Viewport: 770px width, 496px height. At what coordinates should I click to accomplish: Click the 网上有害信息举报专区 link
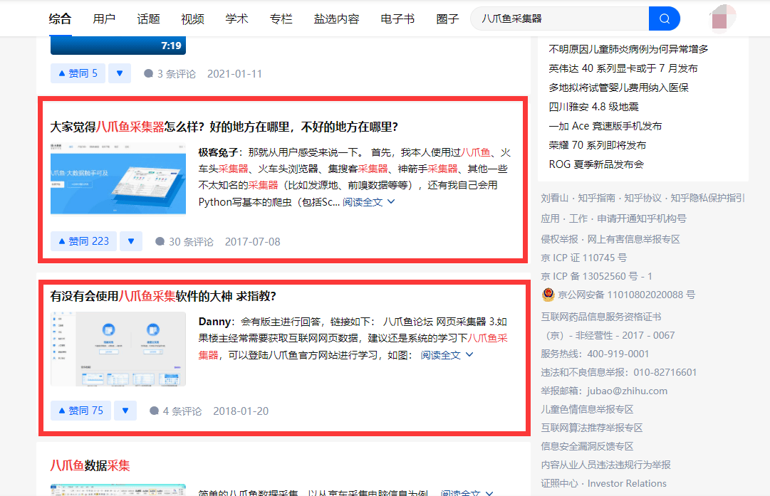coord(633,239)
